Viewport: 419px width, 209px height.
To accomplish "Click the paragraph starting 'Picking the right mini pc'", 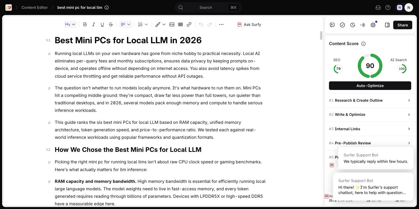I will tap(158, 166).
